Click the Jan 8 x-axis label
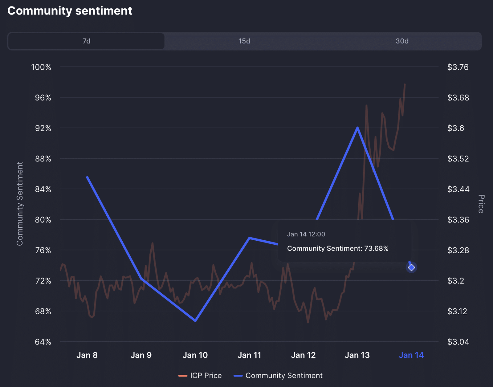This screenshot has width=493, height=387. pos(87,355)
